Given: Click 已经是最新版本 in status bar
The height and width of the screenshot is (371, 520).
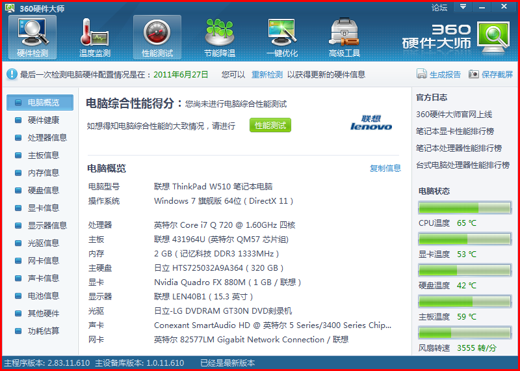Looking at the screenshot, I should 227,363.
